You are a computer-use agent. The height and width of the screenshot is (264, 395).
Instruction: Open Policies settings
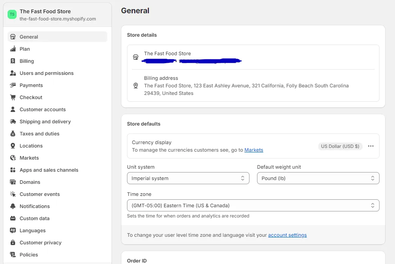coord(57,255)
